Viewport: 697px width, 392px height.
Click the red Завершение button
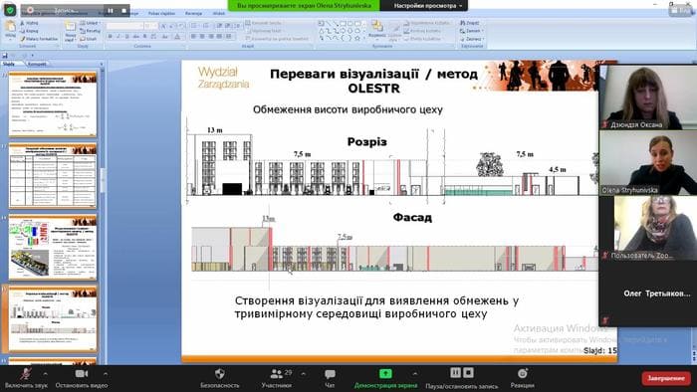pyautogui.click(x=666, y=378)
